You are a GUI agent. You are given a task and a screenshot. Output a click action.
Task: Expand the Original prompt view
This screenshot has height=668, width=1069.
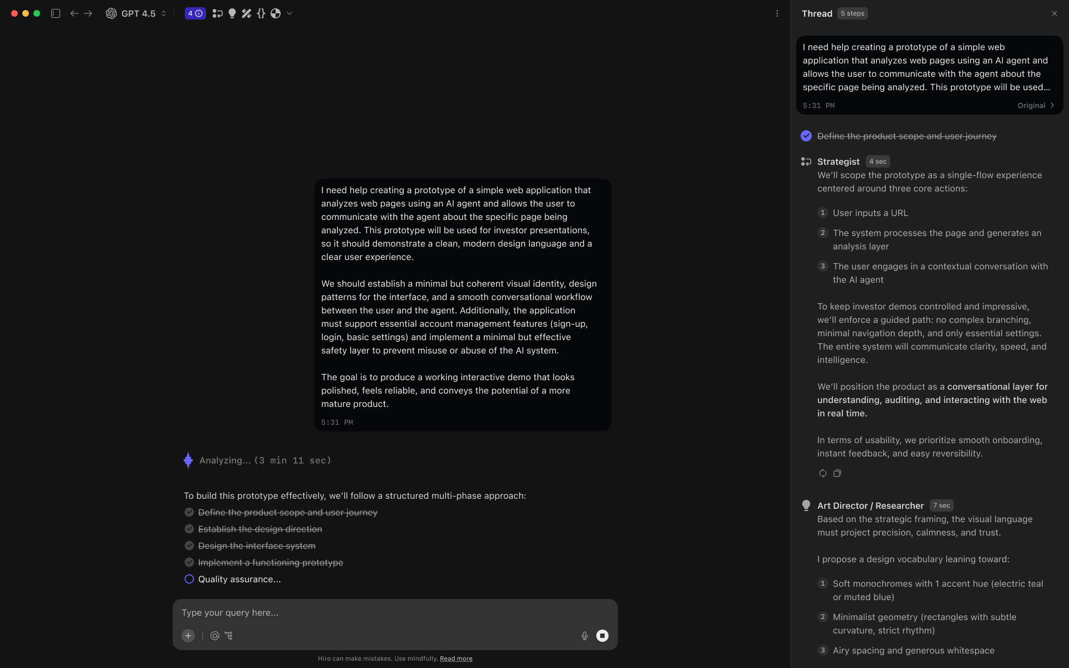(x=1036, y=105)
